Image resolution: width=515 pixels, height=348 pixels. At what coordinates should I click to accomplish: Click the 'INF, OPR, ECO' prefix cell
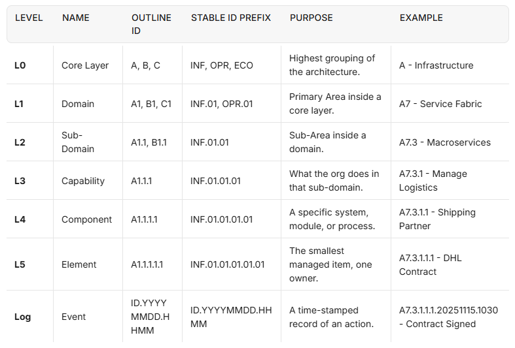click(222, 65)
